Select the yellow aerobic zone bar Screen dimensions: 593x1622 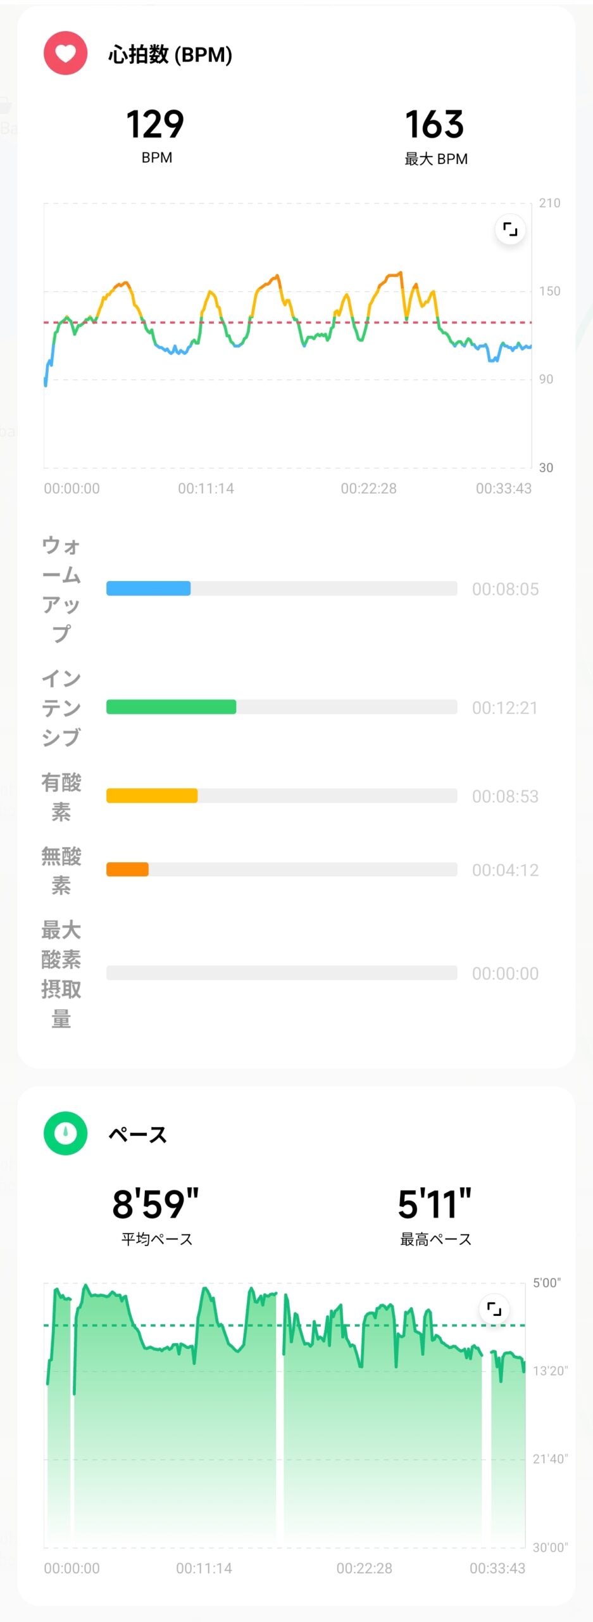282,796
